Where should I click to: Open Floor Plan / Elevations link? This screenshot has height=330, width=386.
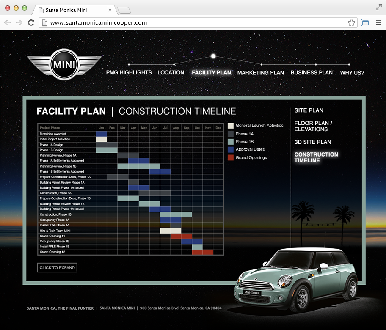pyautogui.click(x=313, y=126)
